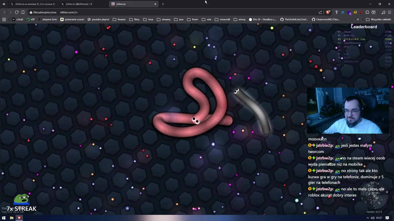Open the blue sound waves extension
Image resolution: width=394 pixels, height=221 pixels.
(343, 12)
